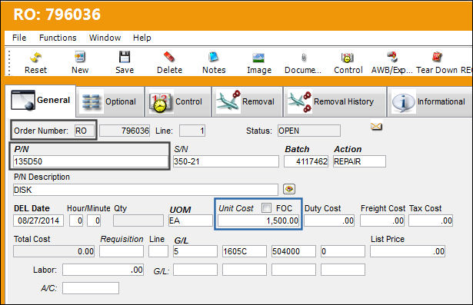Click the P/N field with 135D50
This screenshot has width=473, height=305.
91,161
